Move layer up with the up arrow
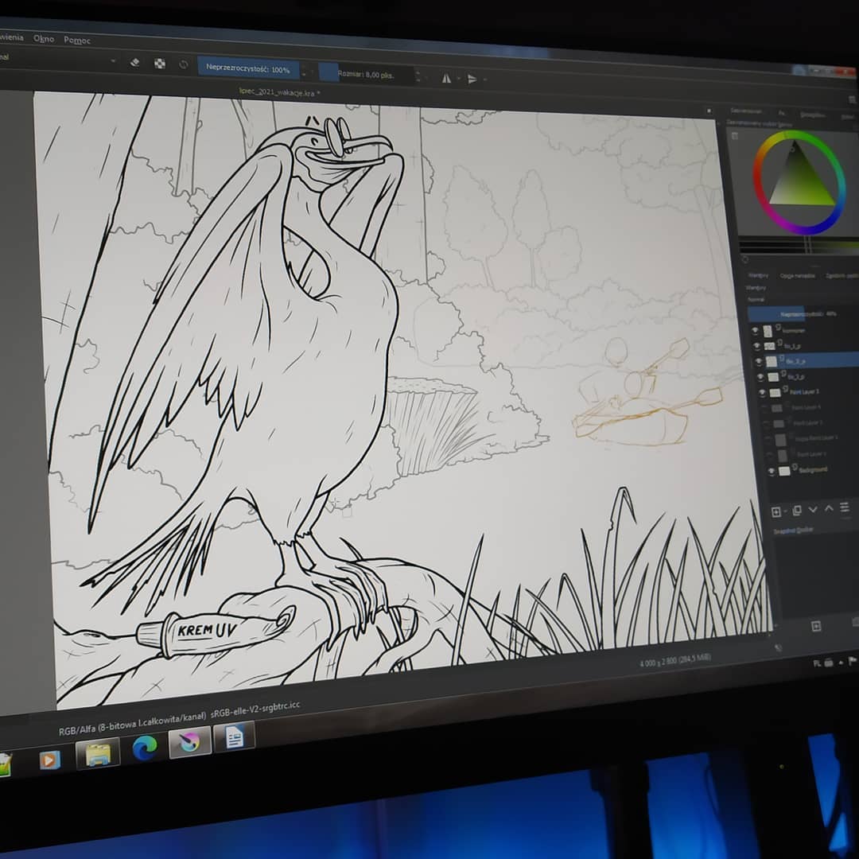Screen dimensions: 859x859 (x=828, y=508)
